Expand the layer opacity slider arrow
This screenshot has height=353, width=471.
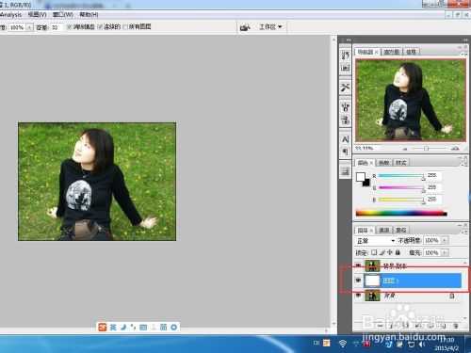click(x=445, y=241)
